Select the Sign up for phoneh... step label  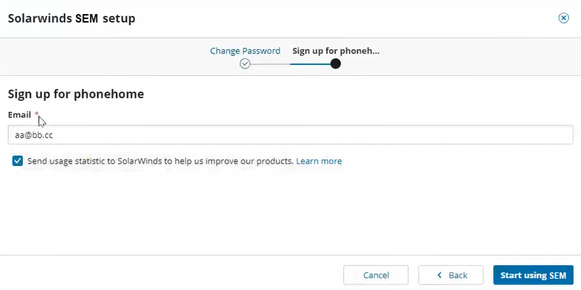[x=336, y=51]
